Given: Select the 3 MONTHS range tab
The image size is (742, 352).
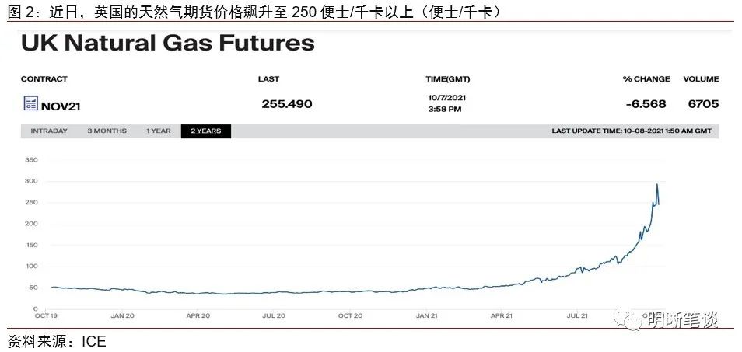Looking at the screenshot, I should [107, 131].
